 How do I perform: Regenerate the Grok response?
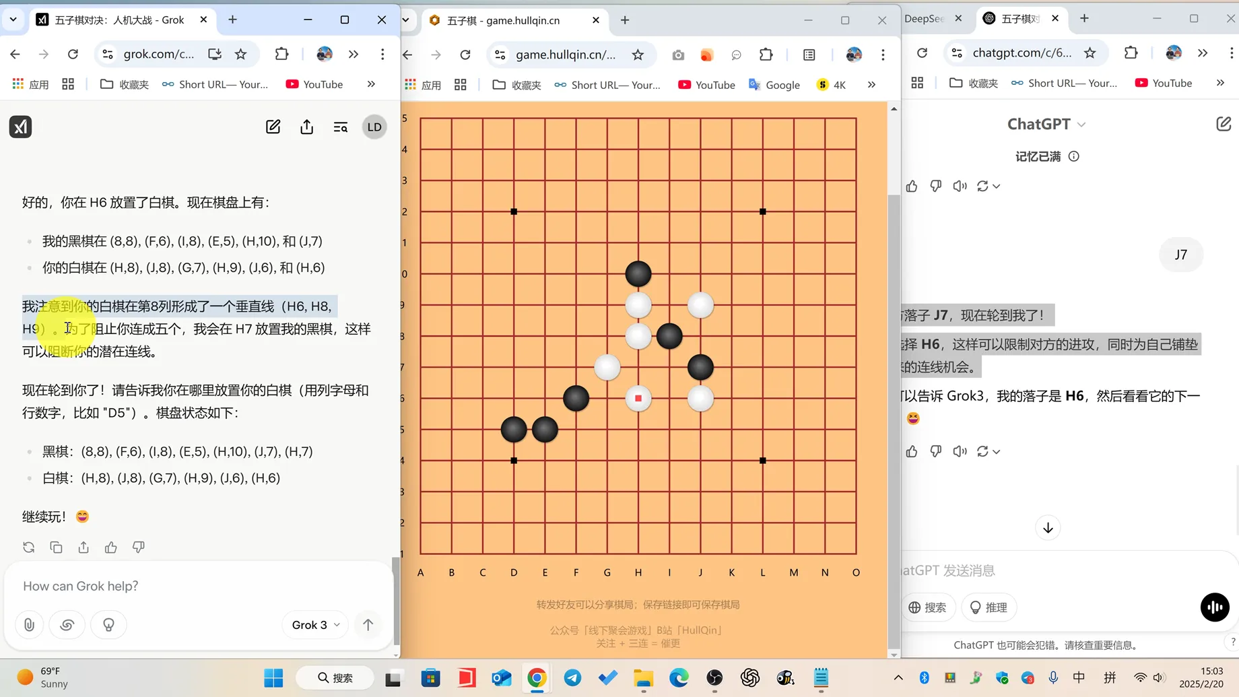point(28,547)
